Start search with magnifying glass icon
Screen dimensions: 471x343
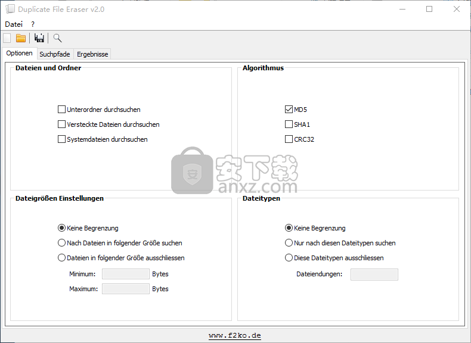tap(57, 38)
